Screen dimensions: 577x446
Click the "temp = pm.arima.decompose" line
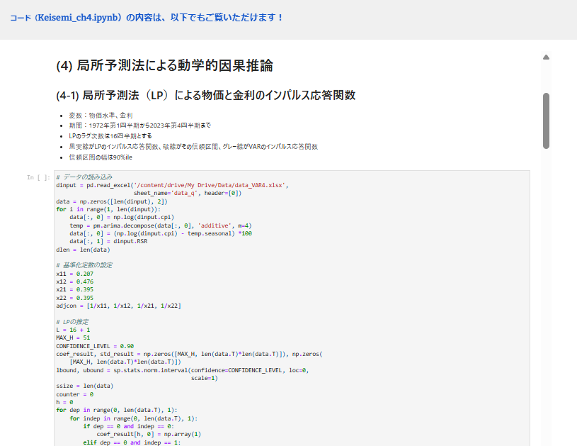pos(161,225)
